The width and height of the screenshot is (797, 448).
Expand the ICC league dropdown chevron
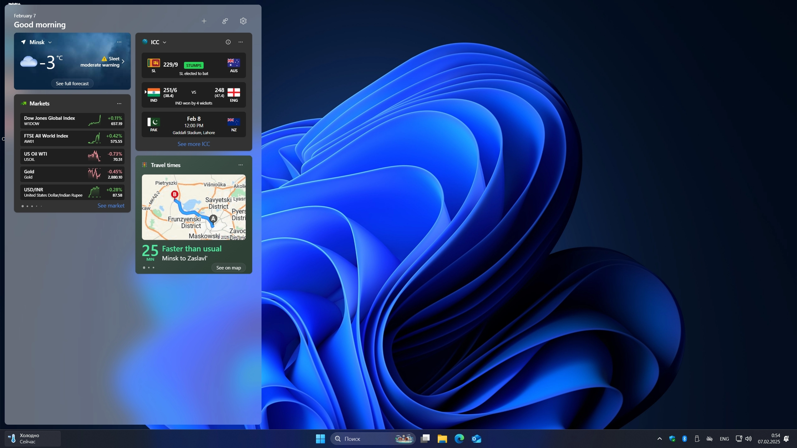click(165, 42)
